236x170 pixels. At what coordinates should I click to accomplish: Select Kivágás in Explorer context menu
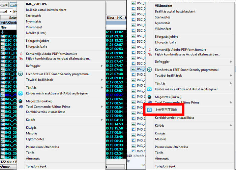[160, 133]
